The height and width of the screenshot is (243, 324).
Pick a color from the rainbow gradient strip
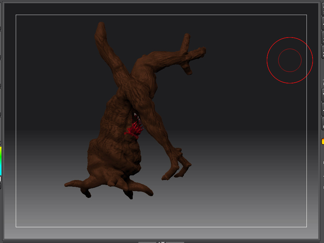1,161
